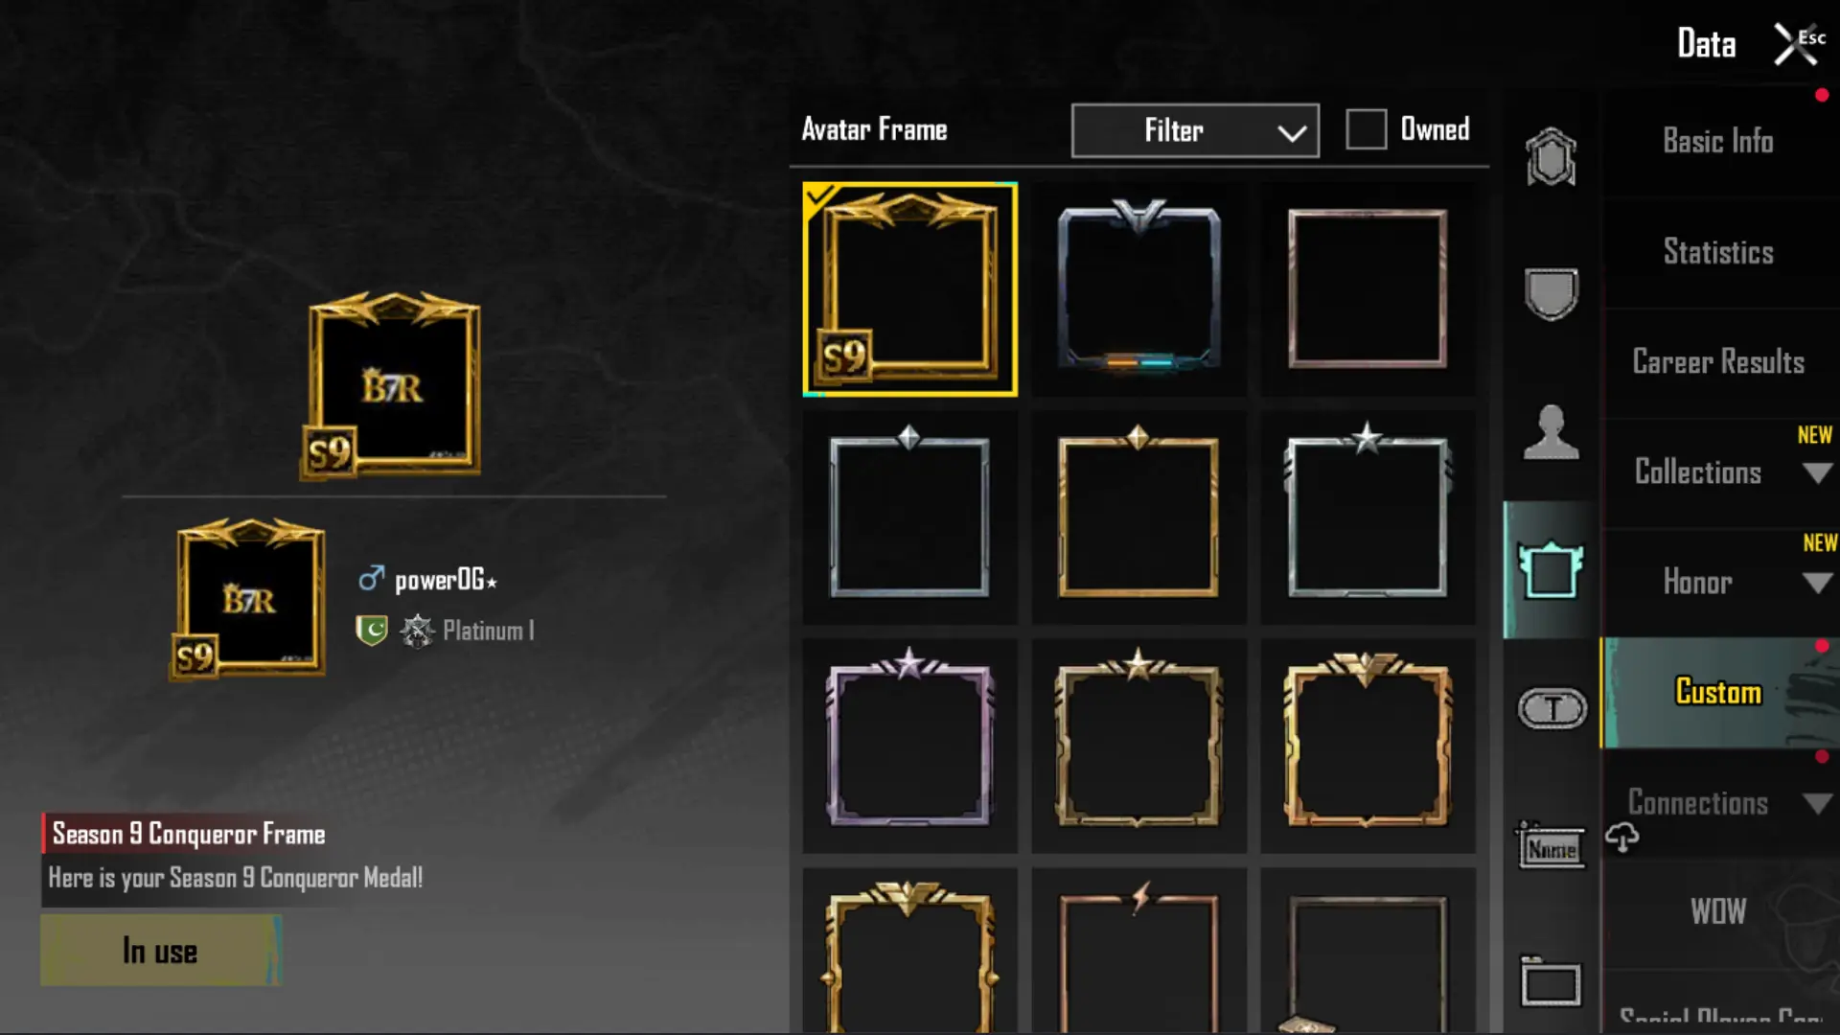The width and height of the screenshot is (1840, 1035).
Task: Switch to the Basic Info tab
Action: 1718,142
